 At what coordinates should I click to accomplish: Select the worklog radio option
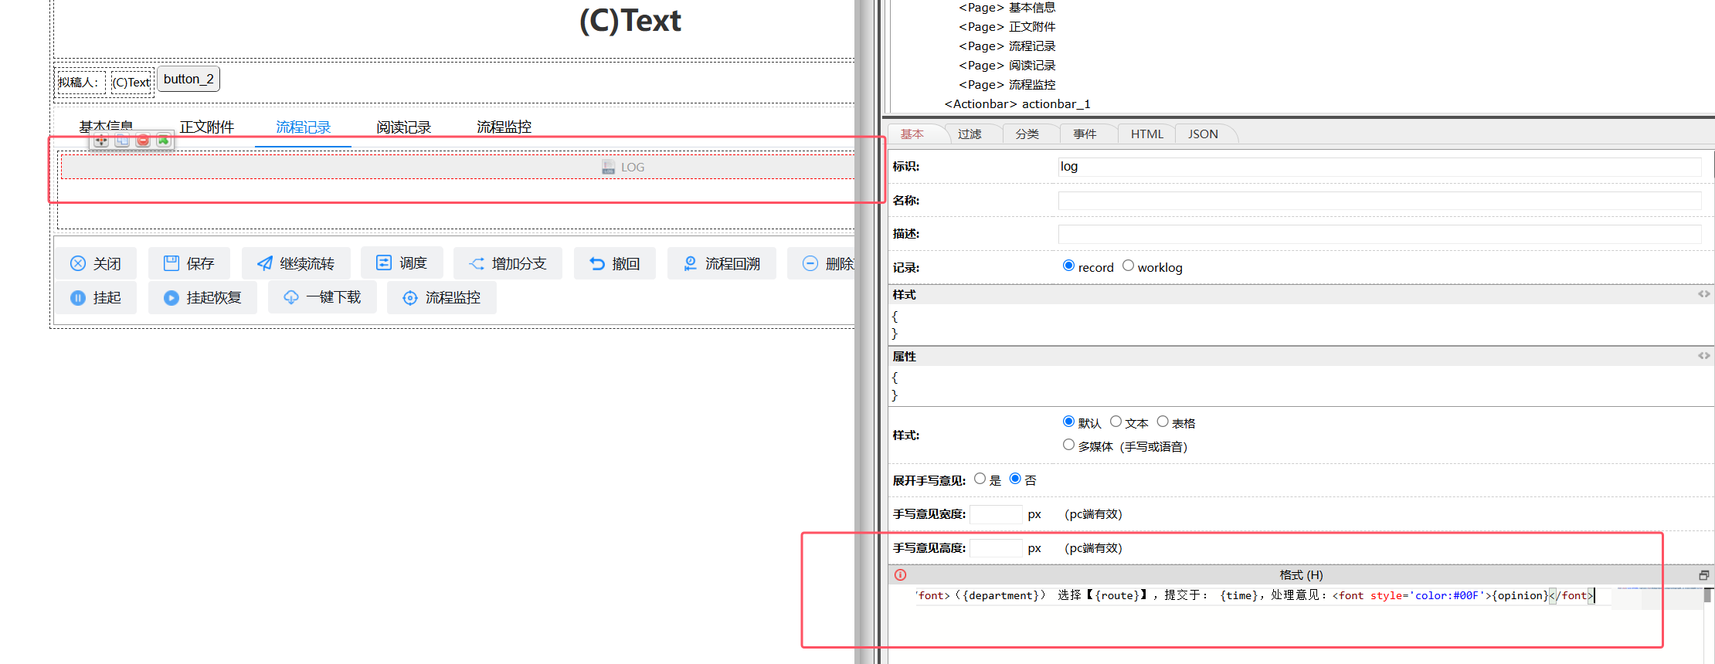click(x=1129, y=266)
